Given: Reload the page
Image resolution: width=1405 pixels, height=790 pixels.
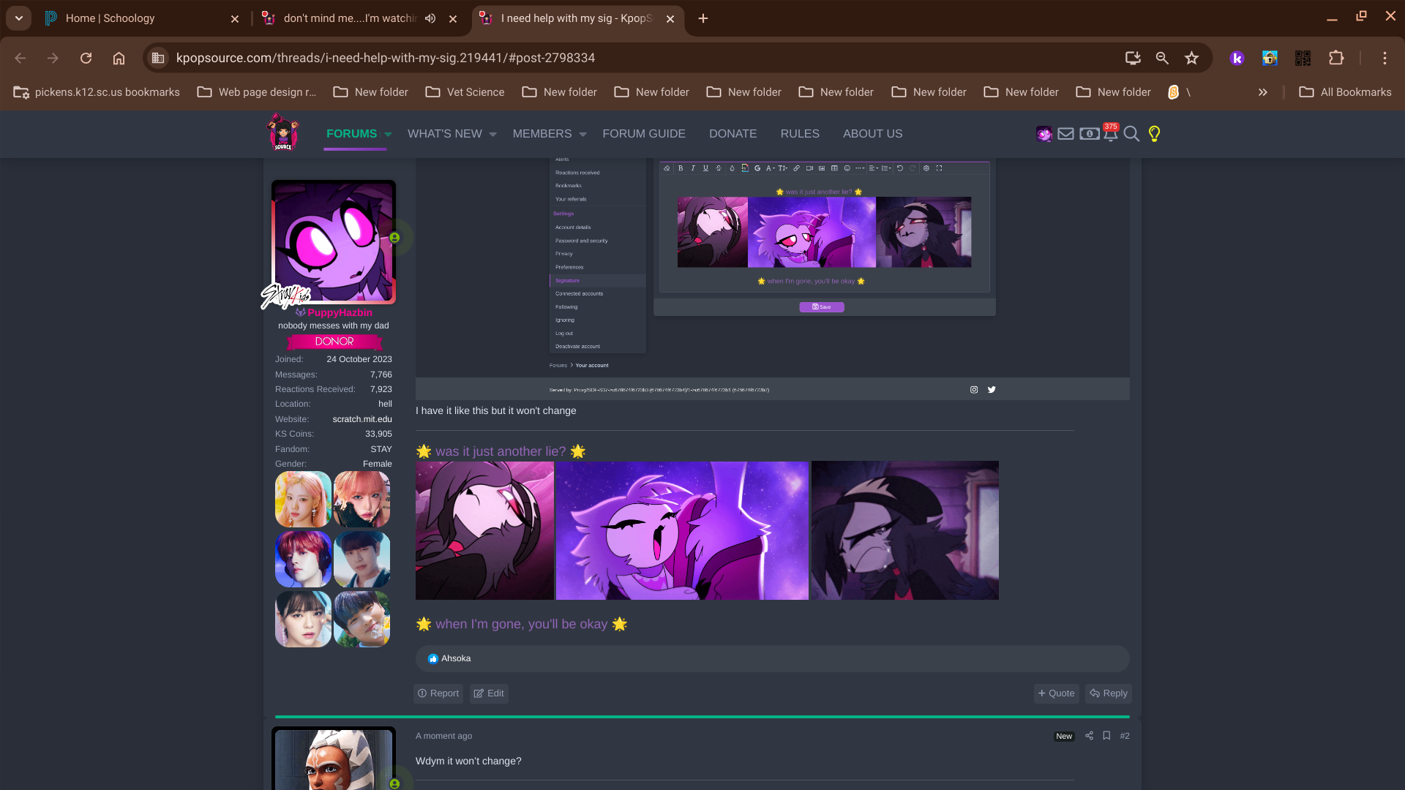Looking at the screenshot, I should coord(86,58).
